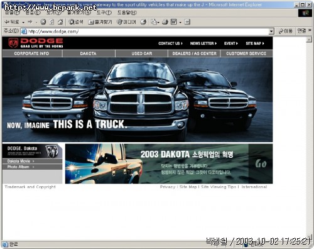Expand the Links toolbar chevron
Image resolution: width=314 pixels, height=249 pixels.
(310, 31)
